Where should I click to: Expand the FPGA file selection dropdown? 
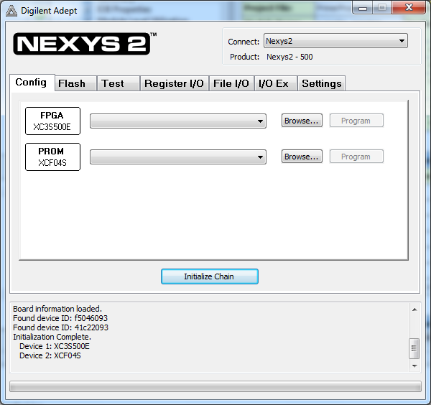click(x=178, y=121)
